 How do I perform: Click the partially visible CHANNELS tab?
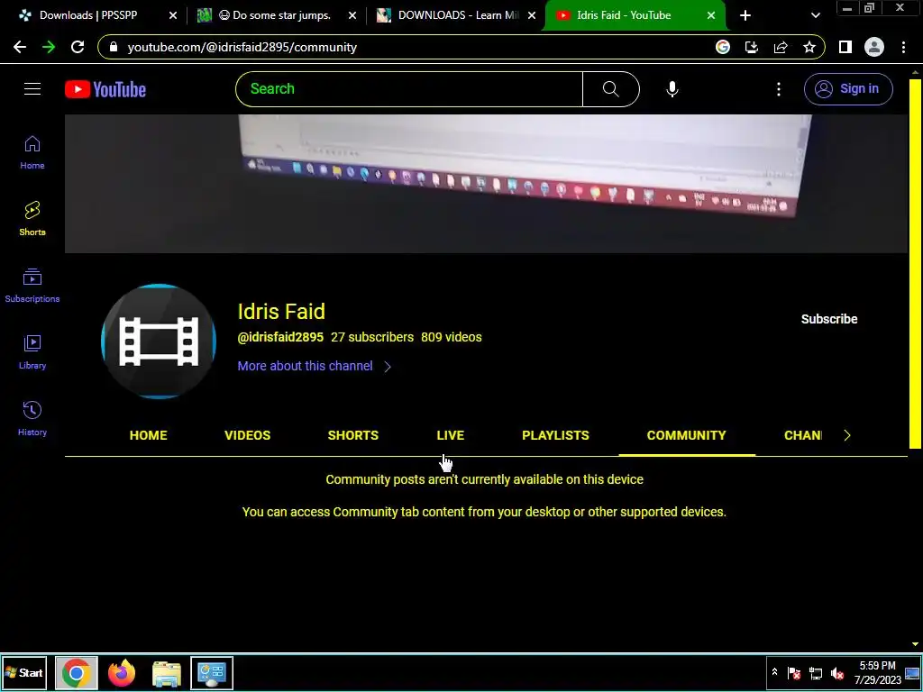[x=803, y=435]
